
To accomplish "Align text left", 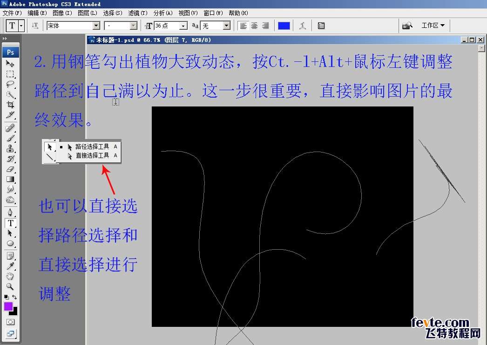I will [x=243, y=26].
